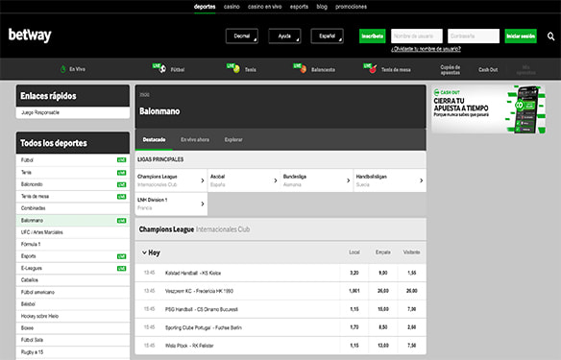This screenshot has height=360, width=561.
Task: Open Tenis de mesa from the sports bar
Action: point(387,69)
